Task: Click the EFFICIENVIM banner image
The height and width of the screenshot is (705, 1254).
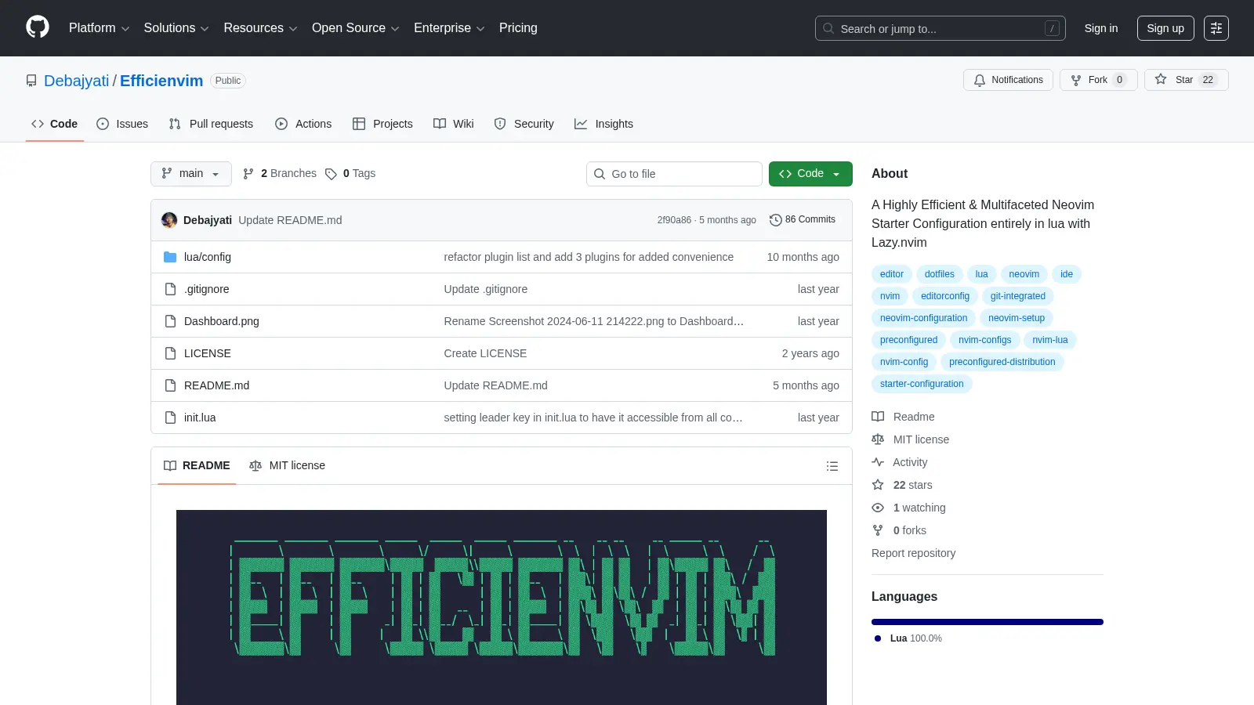Action: click(x=502, y=607)
